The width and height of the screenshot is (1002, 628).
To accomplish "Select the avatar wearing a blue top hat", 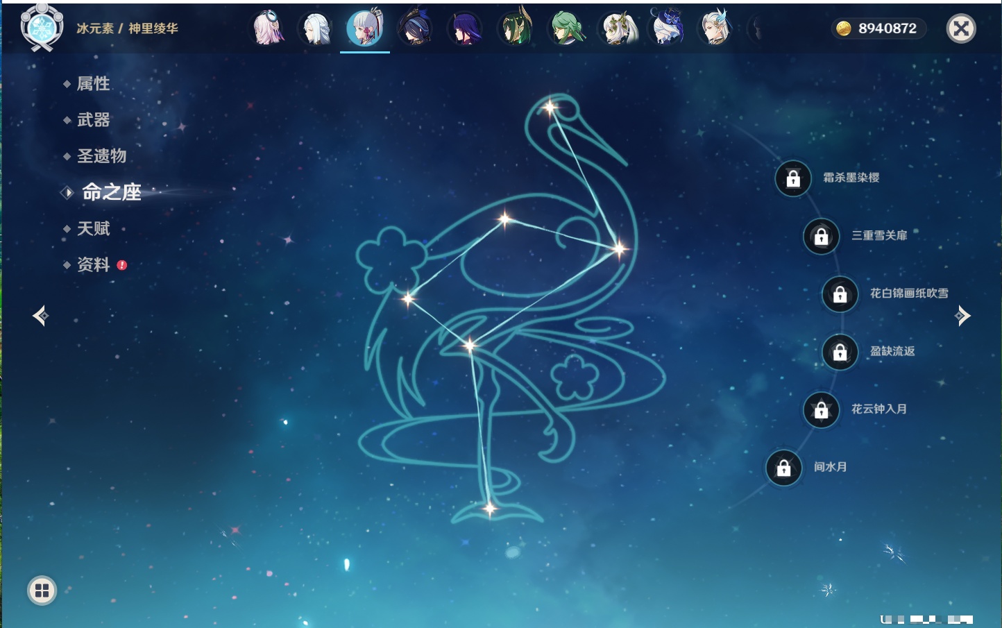I will (x=666, y=28).
